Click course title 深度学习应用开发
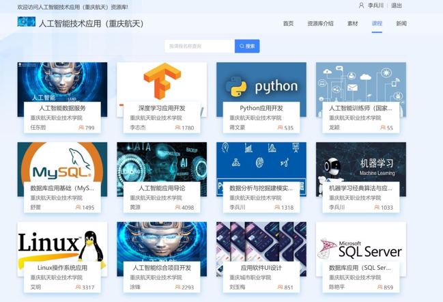The width and height of the screenshot is (443, 302). point(162,108)
